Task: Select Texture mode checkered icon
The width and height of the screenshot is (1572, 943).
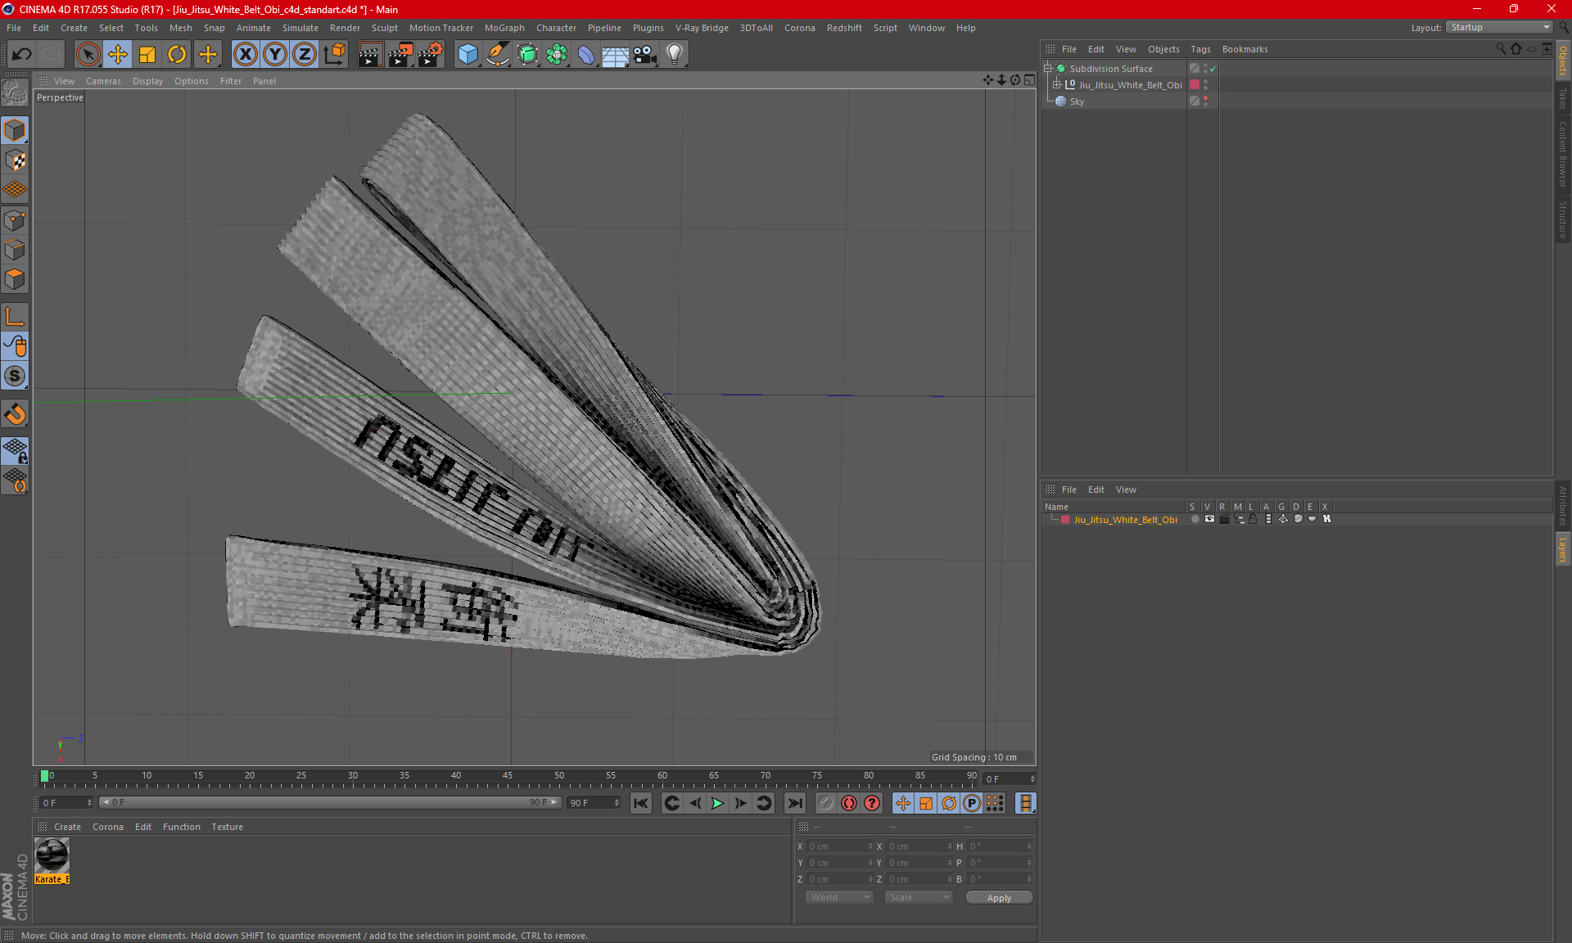Action: pyautogui.click(x=15, y=160)
